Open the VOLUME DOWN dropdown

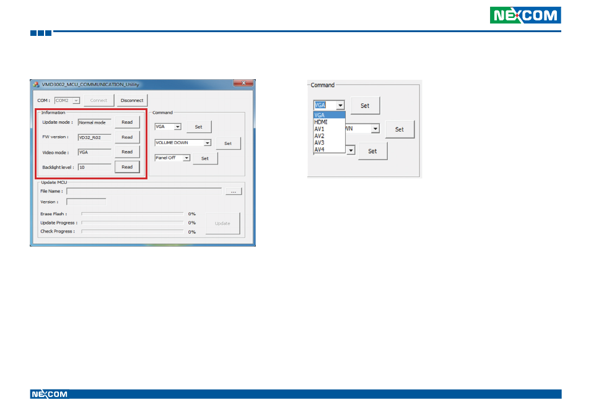coord(208,143)
